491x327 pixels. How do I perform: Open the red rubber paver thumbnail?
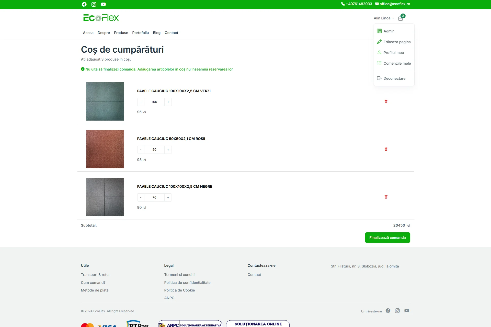(x=105, y=149)
